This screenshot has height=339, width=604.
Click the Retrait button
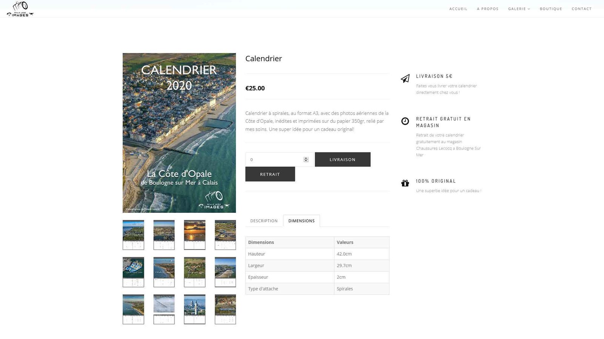coord(270,174)
